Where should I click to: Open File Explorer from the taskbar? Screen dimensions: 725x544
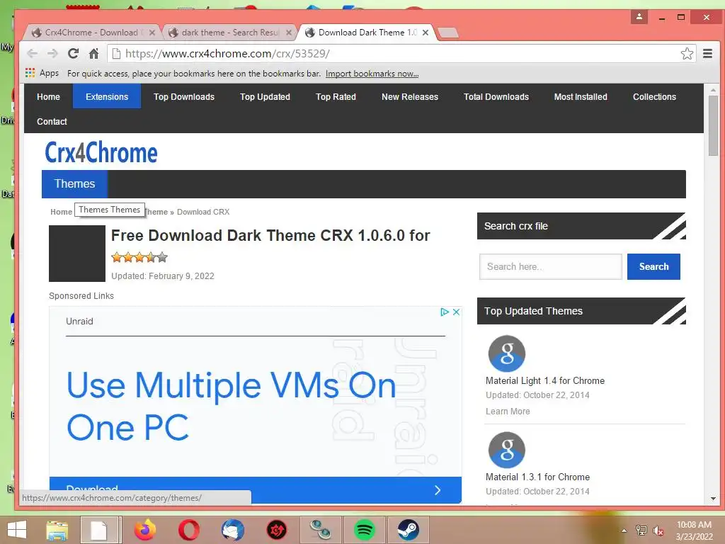click(57, 530)
